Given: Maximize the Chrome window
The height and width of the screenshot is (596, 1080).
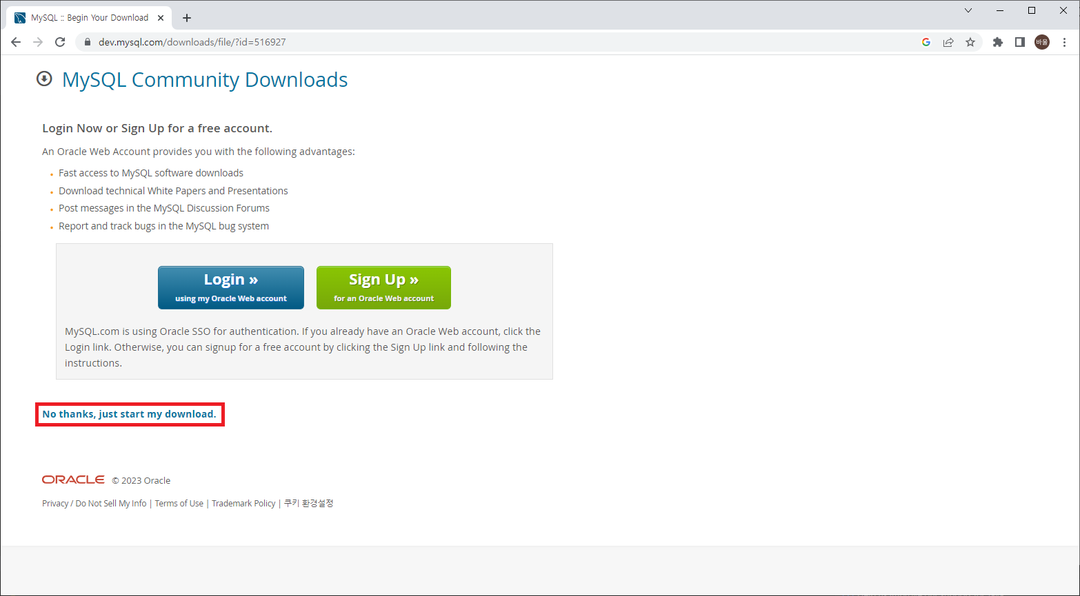Looking at the screenshot, I should pos(1032,10).
